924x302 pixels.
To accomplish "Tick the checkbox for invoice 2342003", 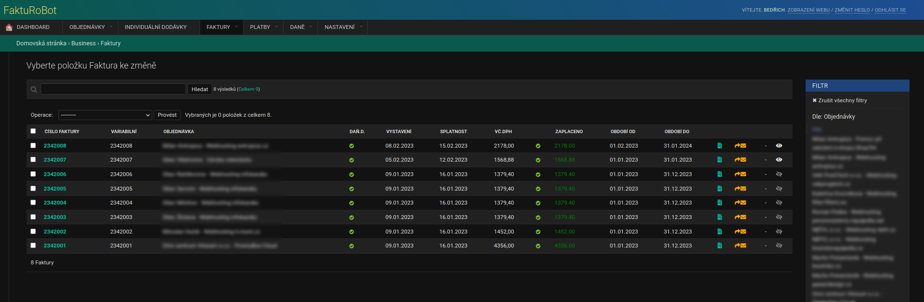I will (x=33, y=217).
